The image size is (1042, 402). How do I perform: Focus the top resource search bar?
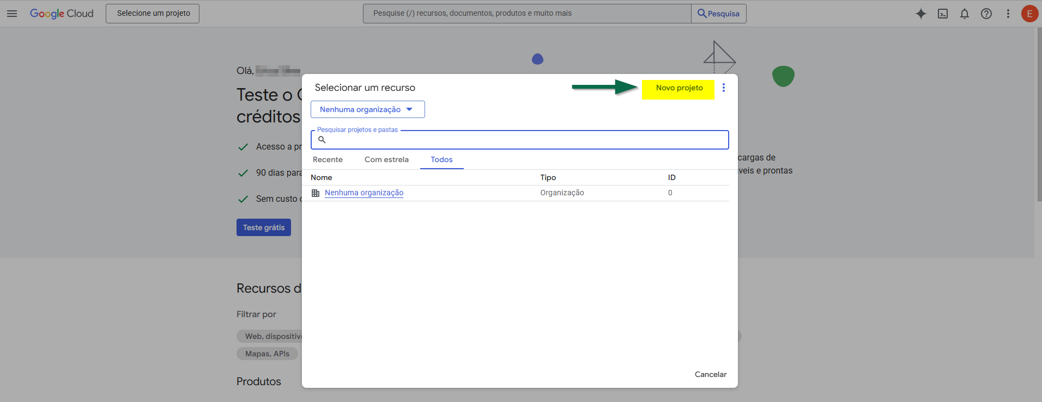tap(526, 14)
